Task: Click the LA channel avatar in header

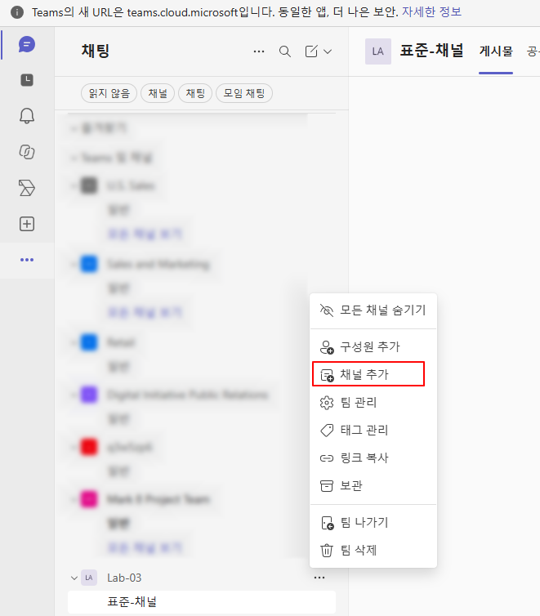Action: point(377,51)
